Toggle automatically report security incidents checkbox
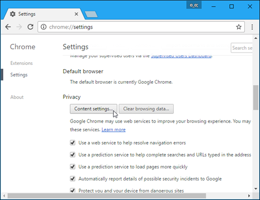 pyautogui.click(x=73, y=179)
